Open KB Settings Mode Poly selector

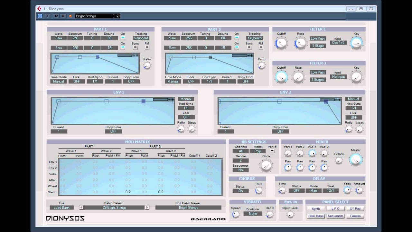point(257,151)
